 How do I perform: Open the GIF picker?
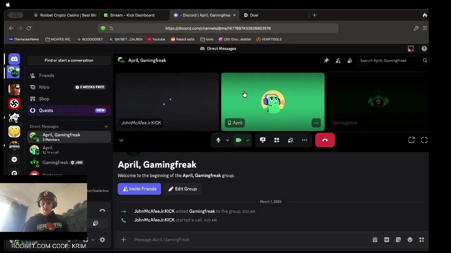click(x=387, y=240)
